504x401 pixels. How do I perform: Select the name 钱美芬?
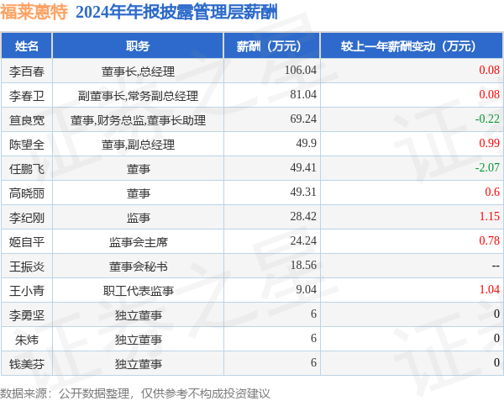pos(27,364)
